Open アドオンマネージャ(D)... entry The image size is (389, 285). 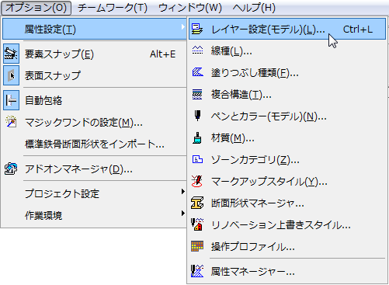94,169
